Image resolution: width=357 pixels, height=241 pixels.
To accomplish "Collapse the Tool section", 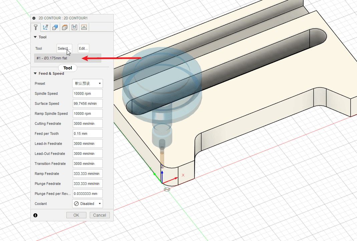I will point(35,37).
